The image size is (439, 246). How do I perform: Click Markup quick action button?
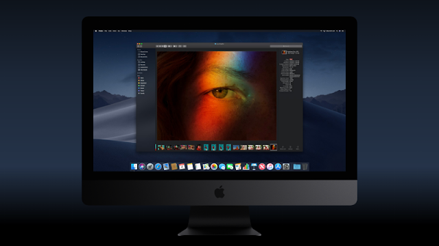[290, 148]
